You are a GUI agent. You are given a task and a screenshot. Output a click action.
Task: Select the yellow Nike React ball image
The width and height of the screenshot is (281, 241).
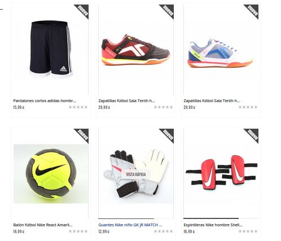pyautogui.click(x=51, y=174)
